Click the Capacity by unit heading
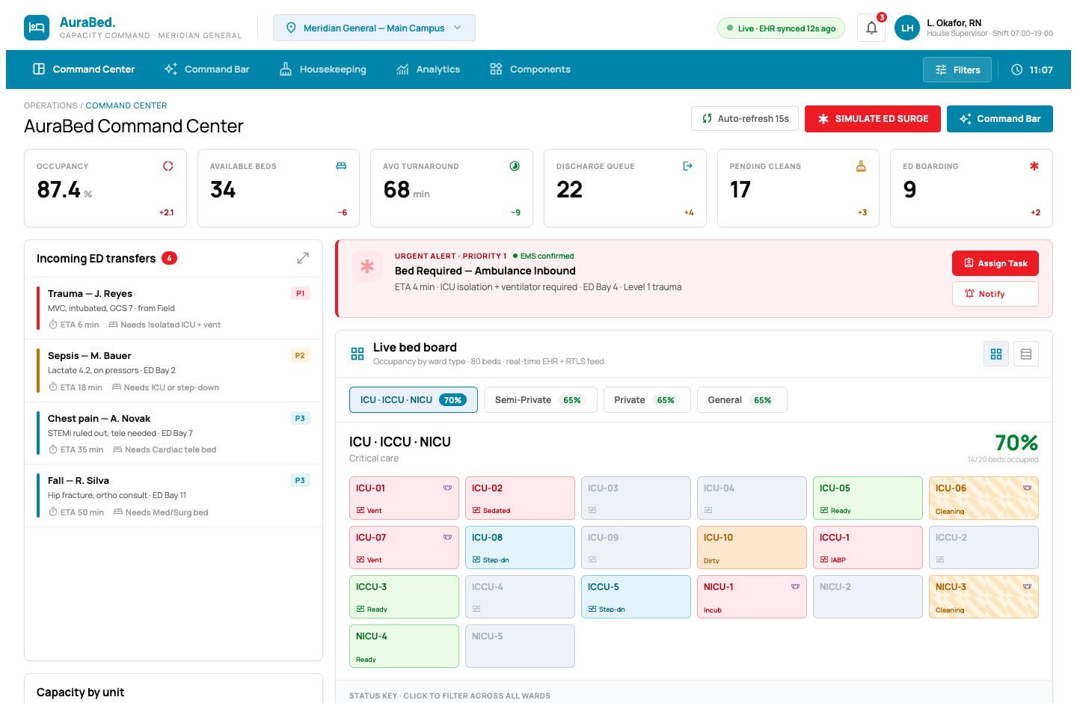Image resolution: width=1077 pixels, height=703 pixels. 80,693
